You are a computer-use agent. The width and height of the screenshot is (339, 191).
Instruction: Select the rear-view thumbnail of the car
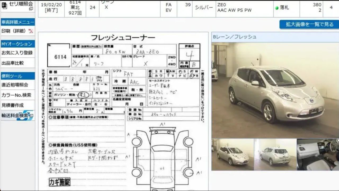point(275,154)
